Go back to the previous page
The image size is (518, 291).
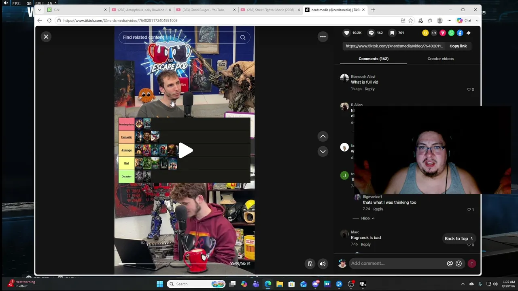point(39,21)
